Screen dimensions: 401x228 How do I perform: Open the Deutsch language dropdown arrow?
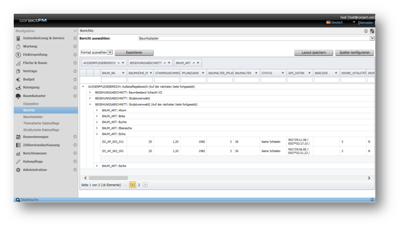[x=354, y=23]
